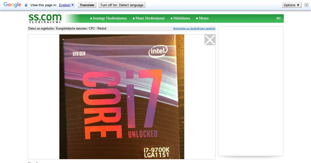Open the Pārdod breadcrumb link

102,28
